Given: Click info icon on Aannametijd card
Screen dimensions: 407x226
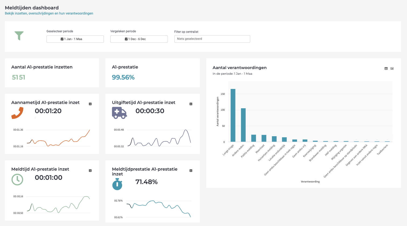Looking at the screenshot, I should pos(90,104).
